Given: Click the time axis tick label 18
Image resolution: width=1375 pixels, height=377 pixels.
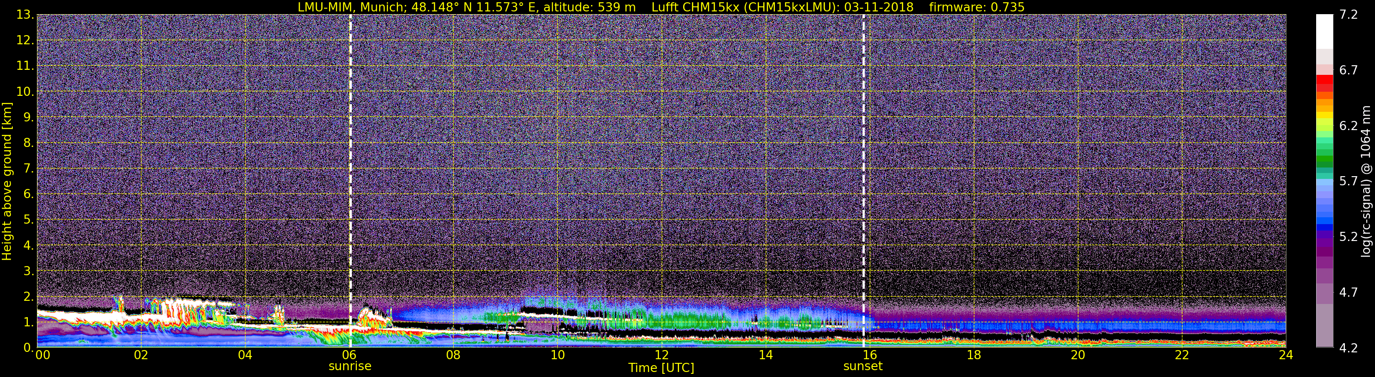Looking at the screenshot, I should [x=973, y=355].
